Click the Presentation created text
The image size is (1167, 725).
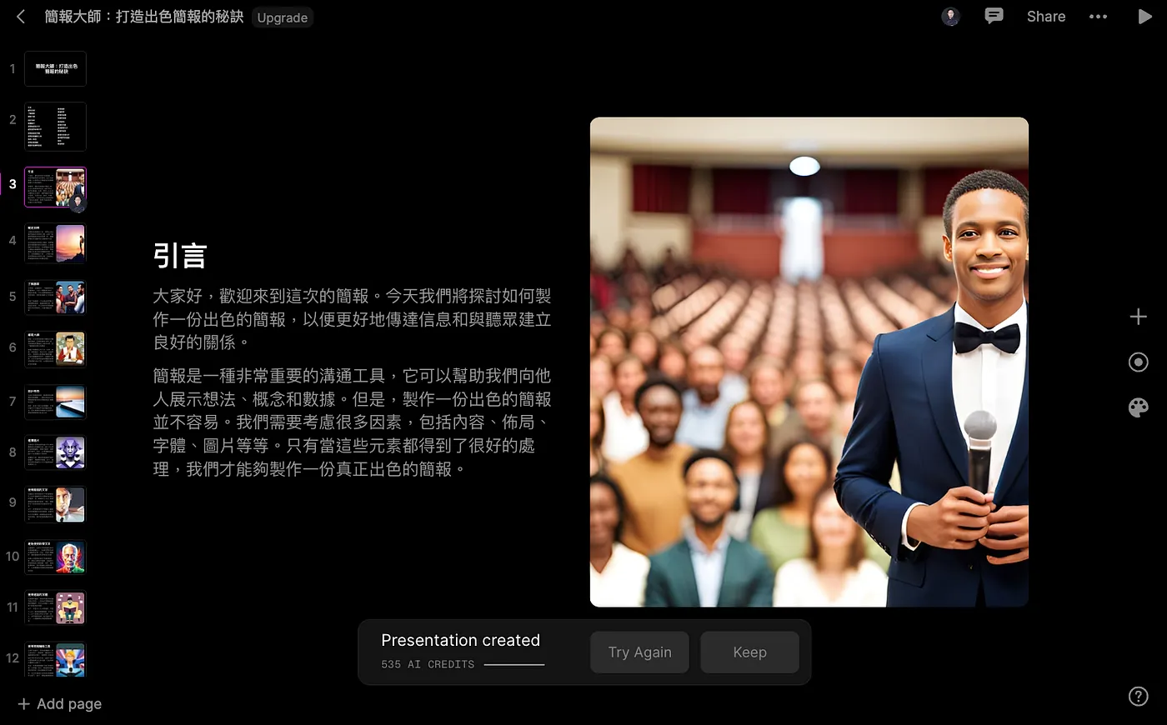click(460, 640)
